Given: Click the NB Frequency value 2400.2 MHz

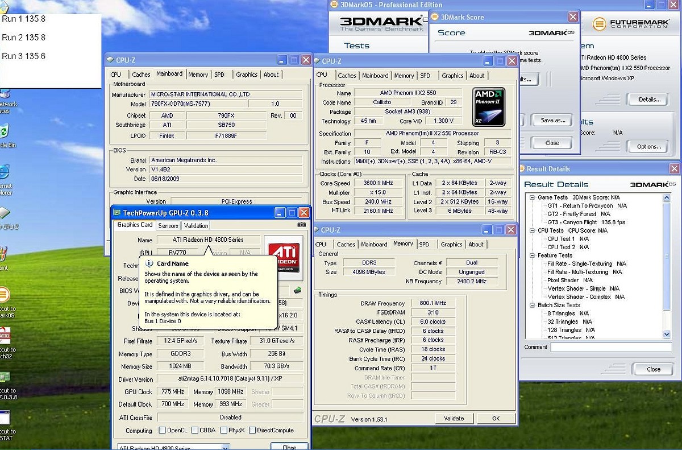Looking at the screenshot, I should 472,282.
